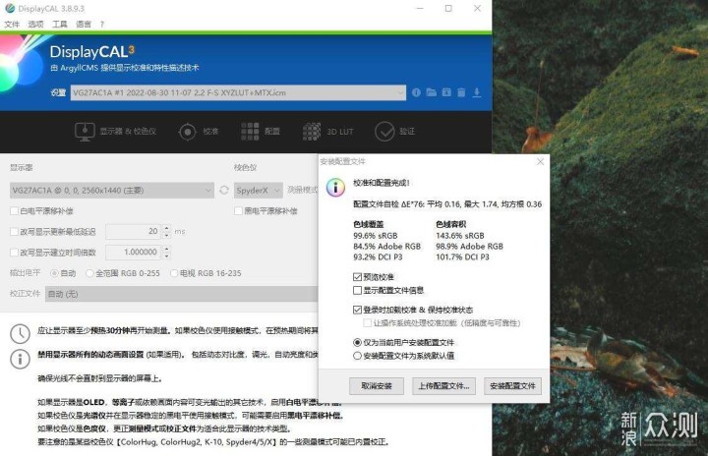Toggle 白电平漂移补偿 checkbox

click(x=14, y=211)
